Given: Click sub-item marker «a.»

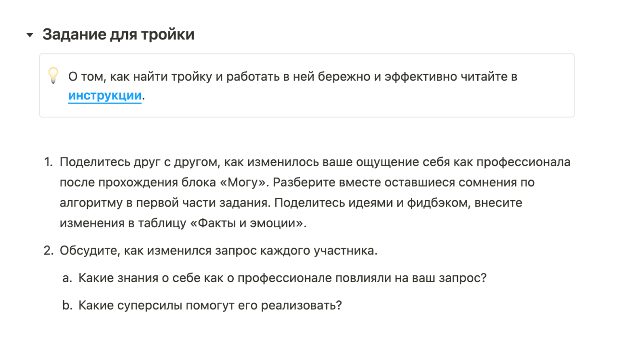Looking at the screenshot, I should 67,278.
